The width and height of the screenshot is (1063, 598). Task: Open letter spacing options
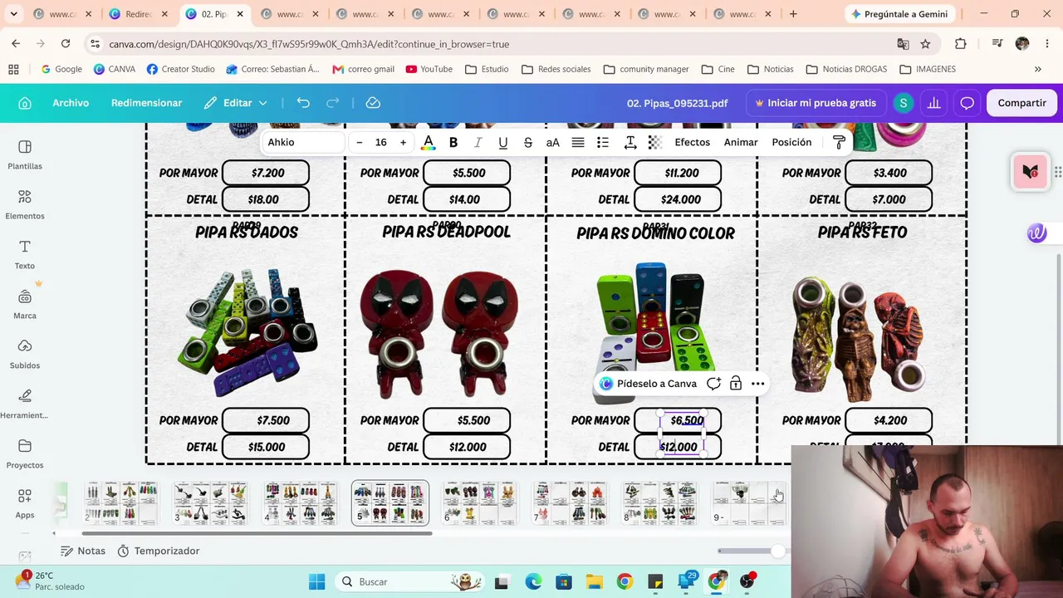click(x=630, y=143)
